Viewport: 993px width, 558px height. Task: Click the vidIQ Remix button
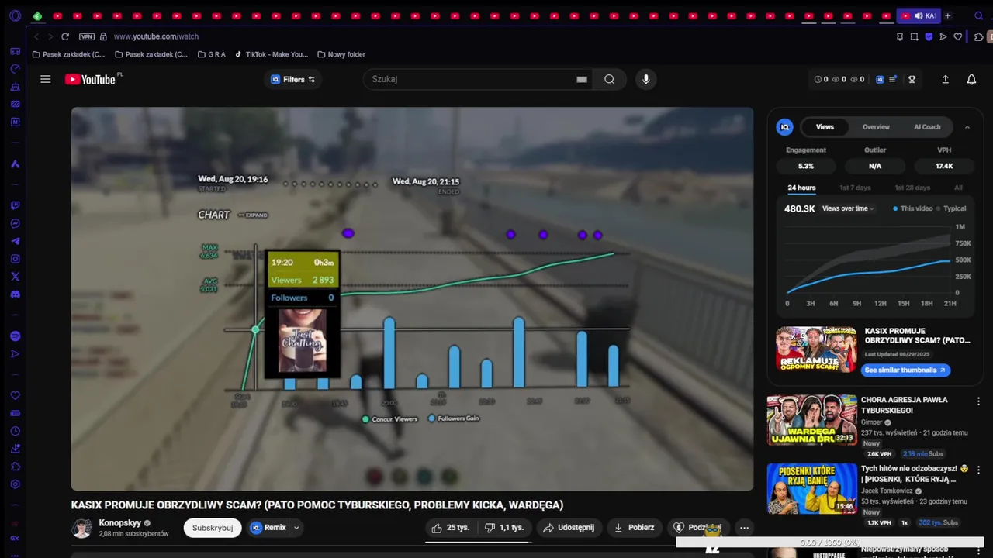[x=268, y=528]
